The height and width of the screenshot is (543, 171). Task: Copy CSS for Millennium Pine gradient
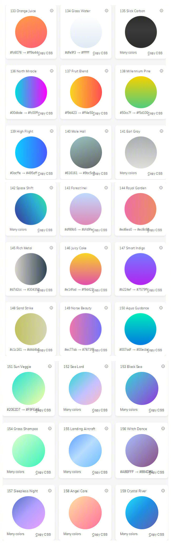[155, 113]
